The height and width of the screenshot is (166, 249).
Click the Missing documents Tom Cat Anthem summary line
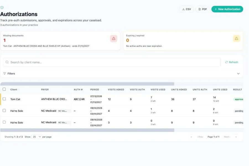coord(46,46)
